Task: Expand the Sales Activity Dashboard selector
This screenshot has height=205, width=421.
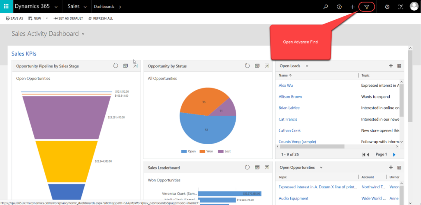Action: (x=83, y=34)
